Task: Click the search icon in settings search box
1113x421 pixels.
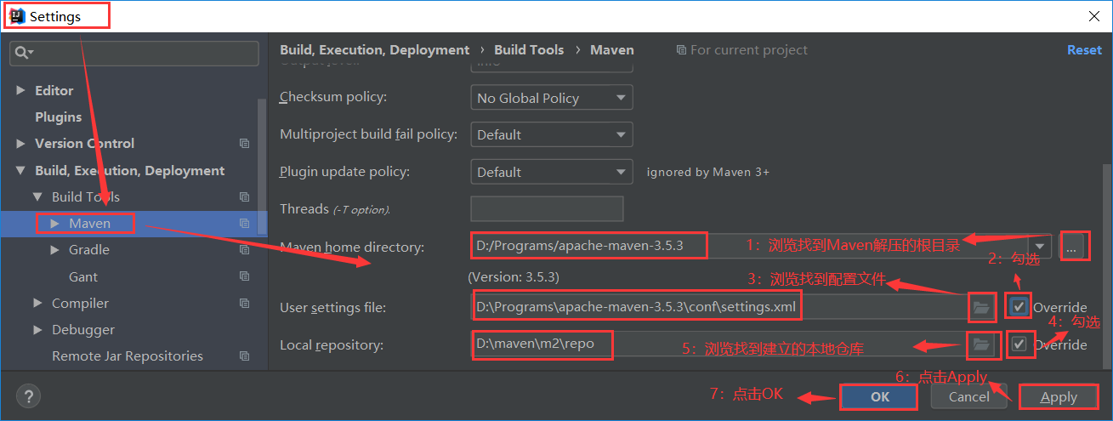Action: coord(22,53)
